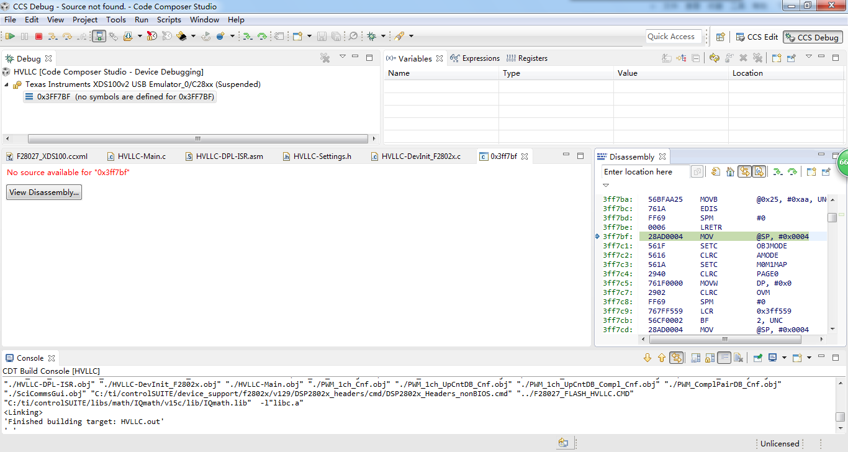
Task: Open HVLLC-Settings.h editor tab
Action: [317, 156]
